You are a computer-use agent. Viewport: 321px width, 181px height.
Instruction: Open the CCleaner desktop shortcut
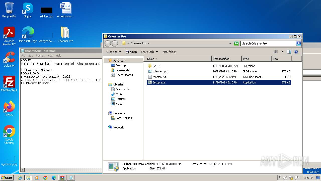[x=9, y=59]
